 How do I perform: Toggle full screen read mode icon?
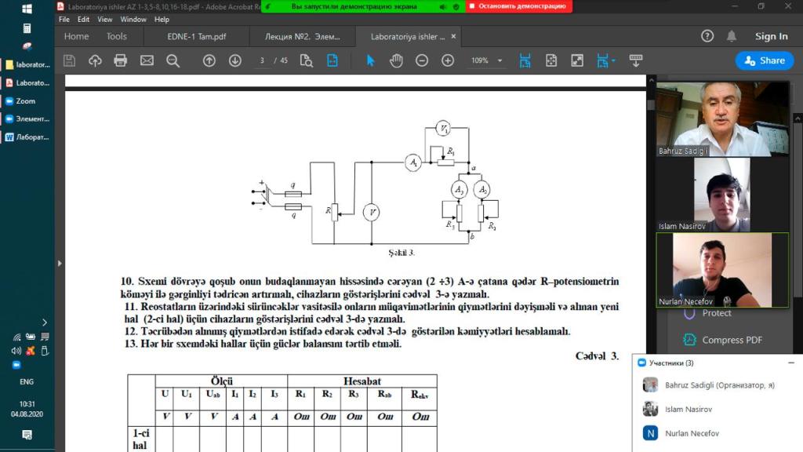[577, 60]
